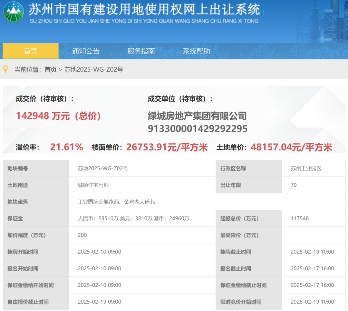Click 报名截止时间 value 2025-02-17 16:00
This screenshot has height=311, width=348.
(312, 268)
